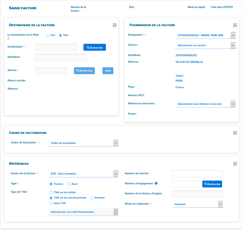This screenshot has width=243, height=230.
Task: Click the Numéro du marché input field
Action: (x=197, y=174)
